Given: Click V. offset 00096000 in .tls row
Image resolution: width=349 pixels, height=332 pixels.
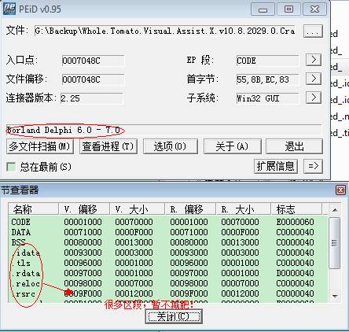Looking at the screenshot, I should (83, 263).
